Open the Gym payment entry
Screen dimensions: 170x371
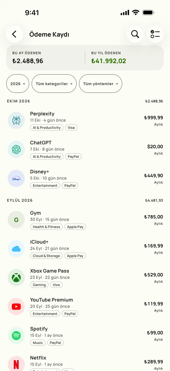[x=85, y=220]
